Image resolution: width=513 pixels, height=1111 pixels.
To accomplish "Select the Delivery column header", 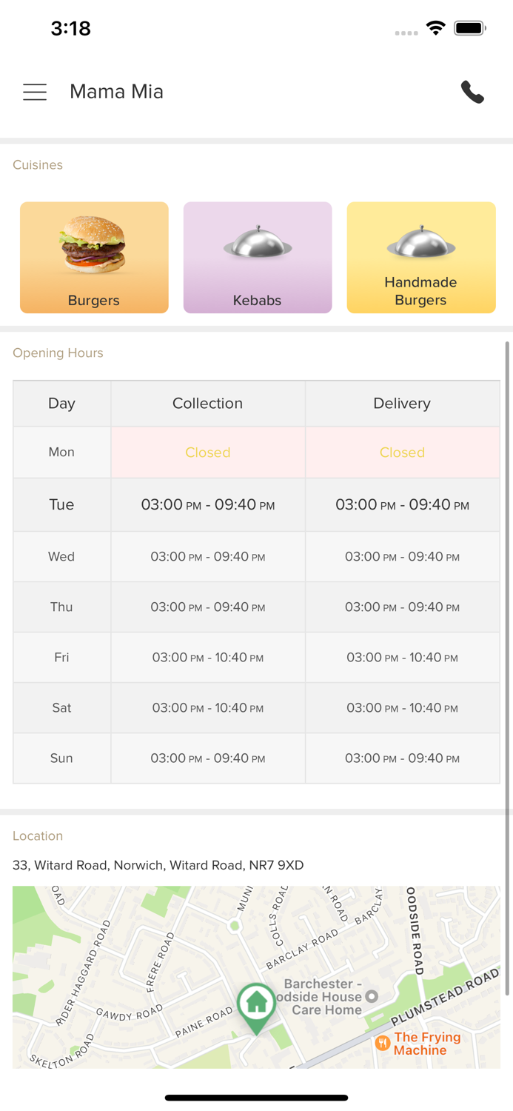I will point(402,403).
